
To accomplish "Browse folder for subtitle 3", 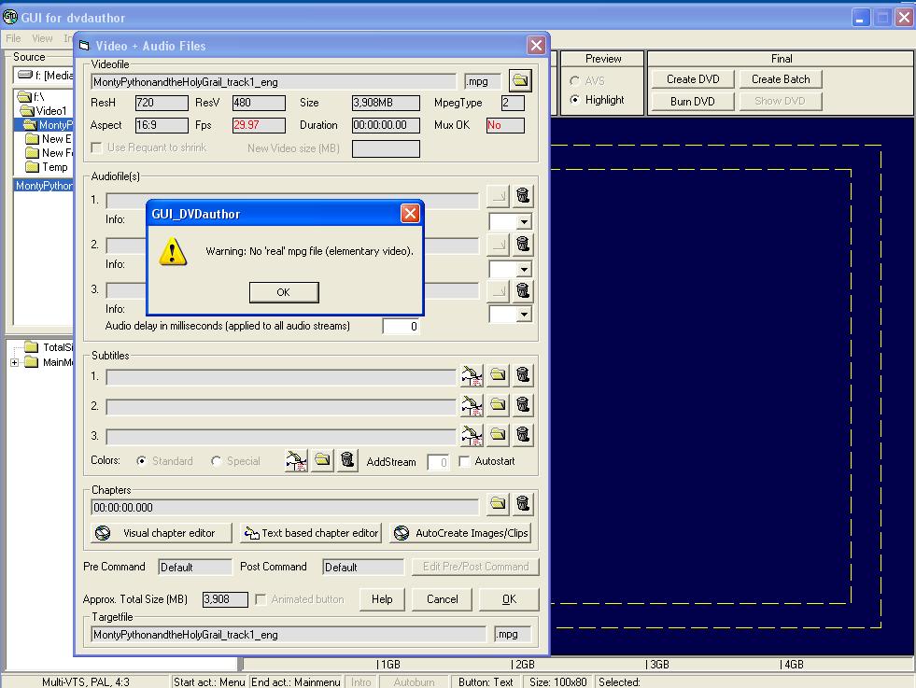I will [498, 434].
